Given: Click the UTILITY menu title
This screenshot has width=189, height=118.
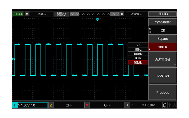Looking at the screenshot, I should [163, 14].
